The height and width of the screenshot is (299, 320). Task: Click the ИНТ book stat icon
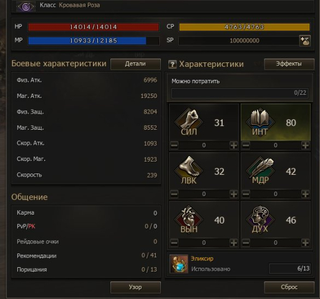[x=260, y=121]
